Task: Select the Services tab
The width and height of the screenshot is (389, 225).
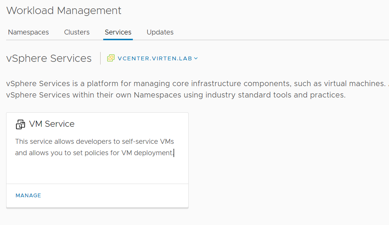Action: click(x=118, y=32)
